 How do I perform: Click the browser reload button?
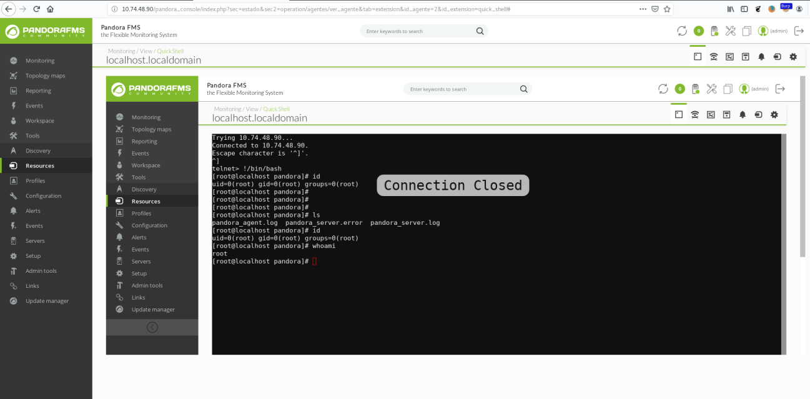pos(36,9)
